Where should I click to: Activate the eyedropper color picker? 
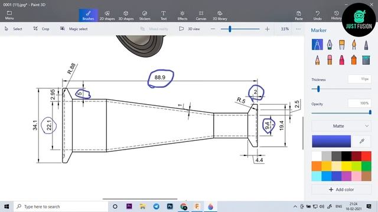tap(361, 141)
